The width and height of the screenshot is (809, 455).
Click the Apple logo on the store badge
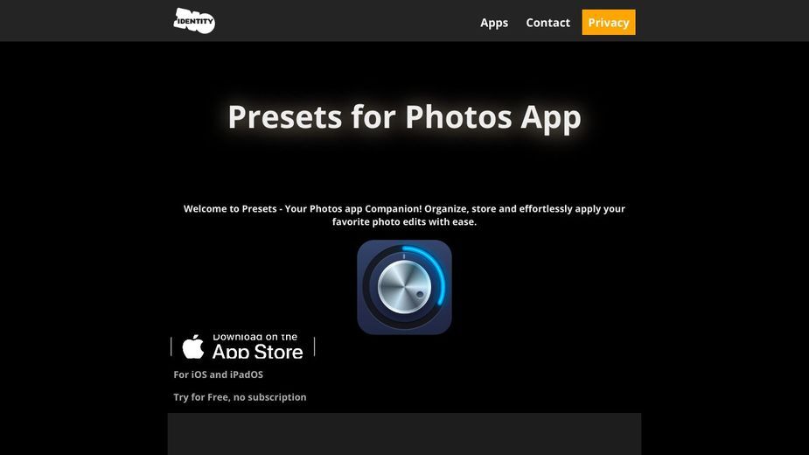point(193,346)
